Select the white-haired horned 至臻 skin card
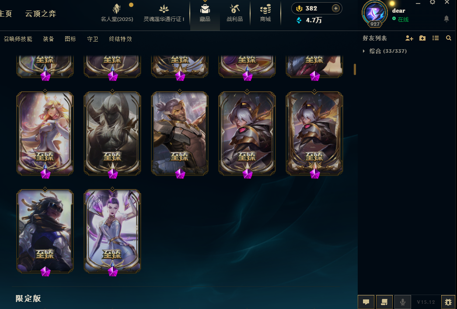 pyautogui.click(x=112, y=133)
